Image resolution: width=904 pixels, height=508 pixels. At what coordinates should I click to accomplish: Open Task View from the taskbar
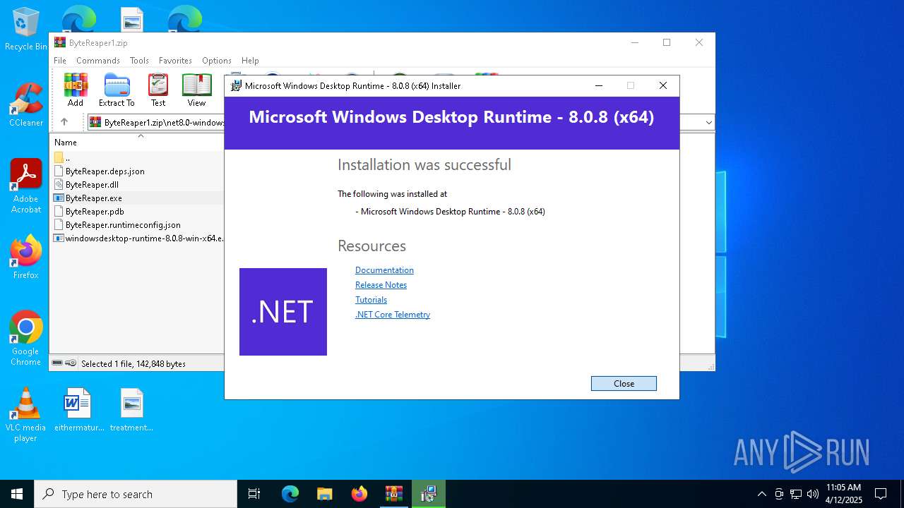click(254, 494)
